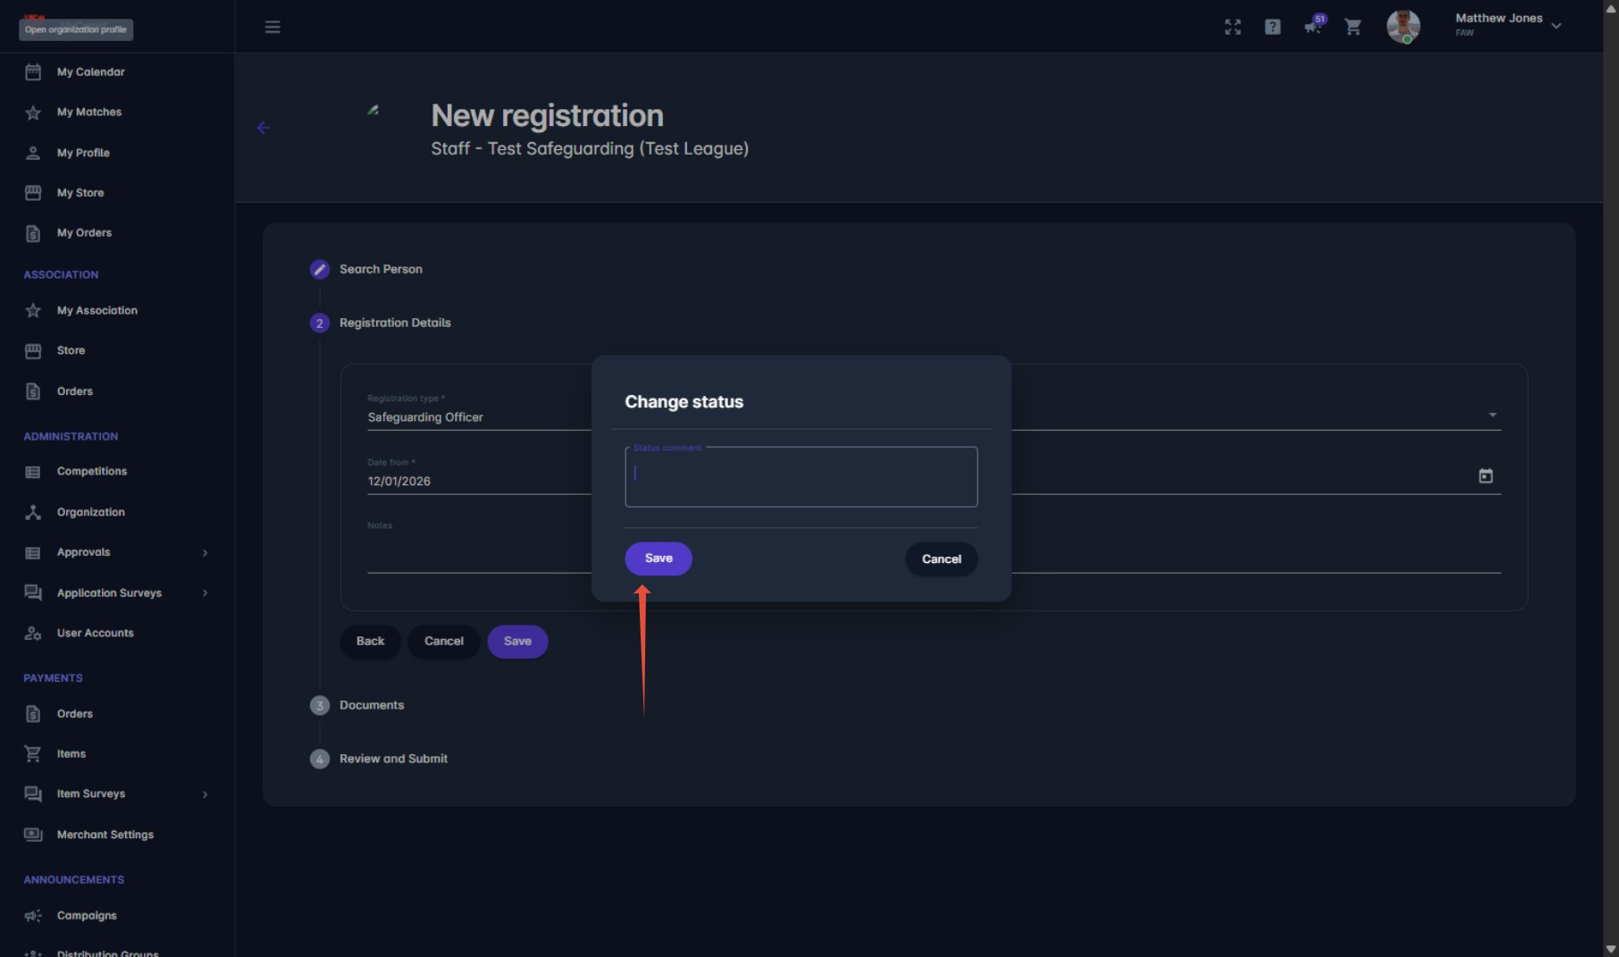This screenshot has width=1619, height=957.
Task: Open the shopping cart icon
Action: pyautogui.click(x=1353, y=27)
